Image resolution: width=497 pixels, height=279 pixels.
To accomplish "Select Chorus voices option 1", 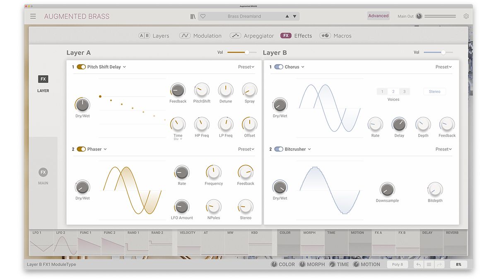I will point(382,92).
